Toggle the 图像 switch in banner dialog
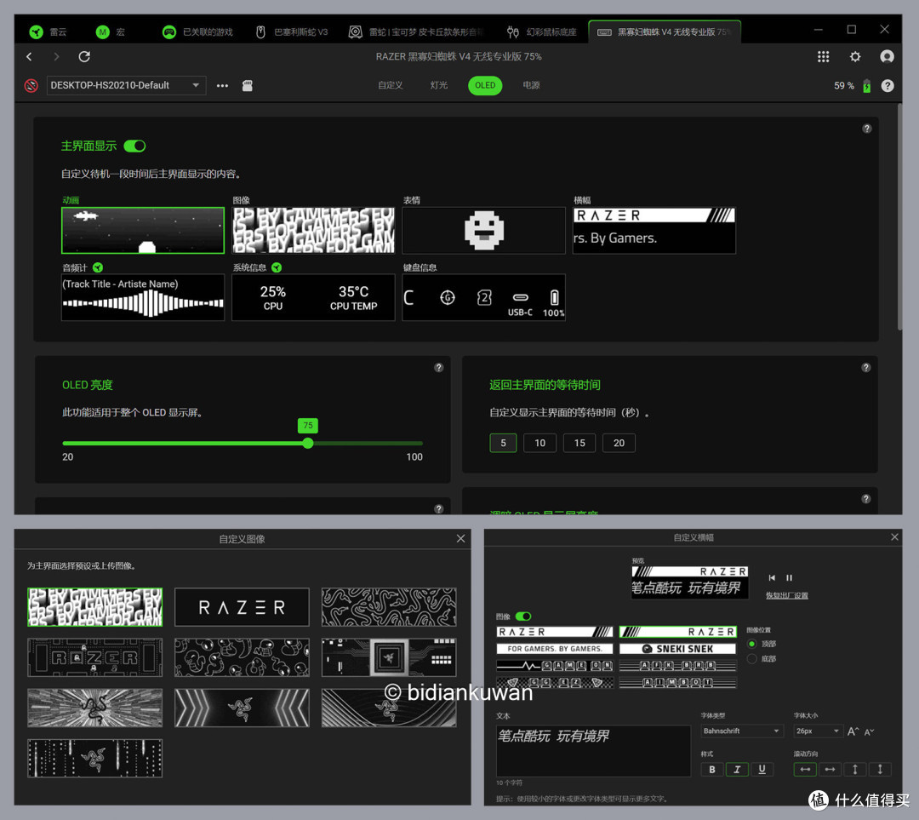The width and height of the screenshot is (919, 820). pyautogui.click(x=523, y=616)
